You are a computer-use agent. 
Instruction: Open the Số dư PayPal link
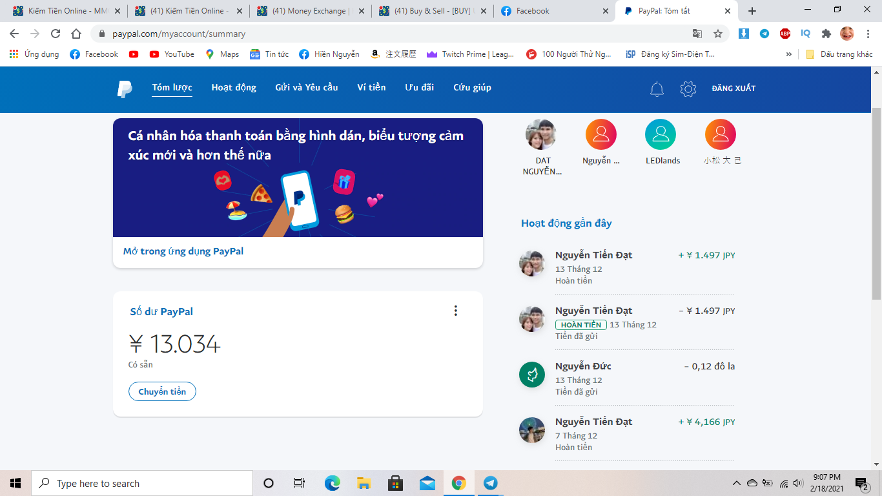pyautogui.click(x=161, y=312)
